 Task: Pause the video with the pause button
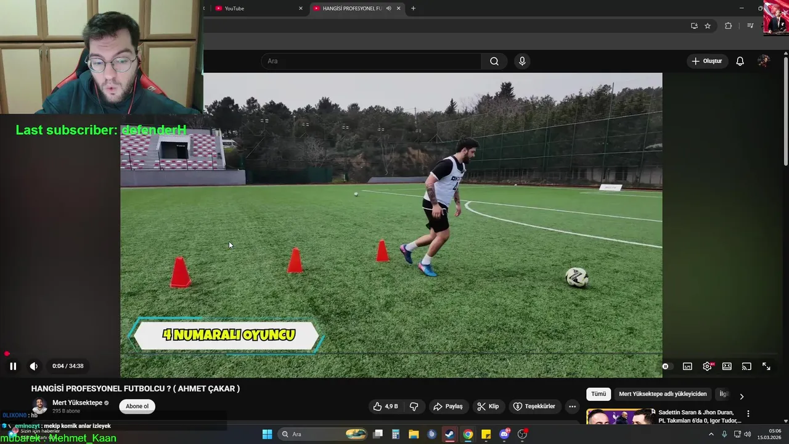click(13, 366)
